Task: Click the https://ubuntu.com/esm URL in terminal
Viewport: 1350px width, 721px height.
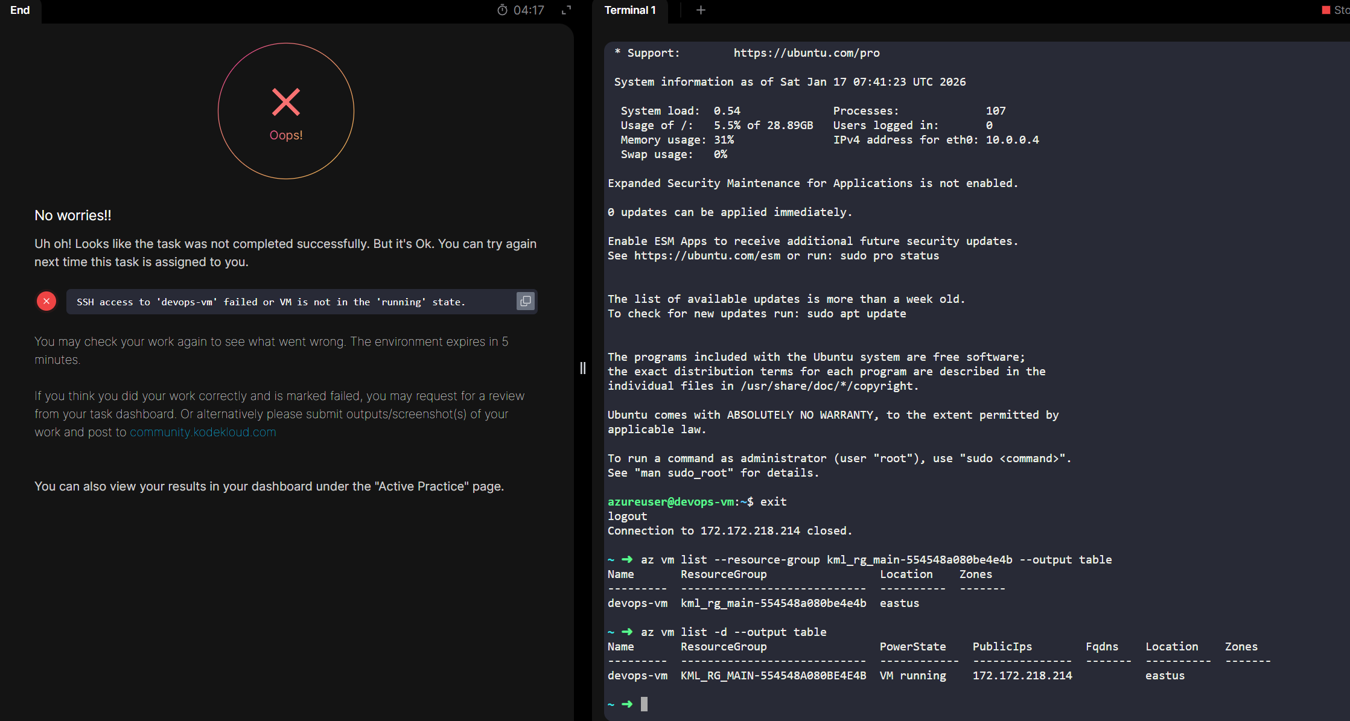Action: pos(707,256)
